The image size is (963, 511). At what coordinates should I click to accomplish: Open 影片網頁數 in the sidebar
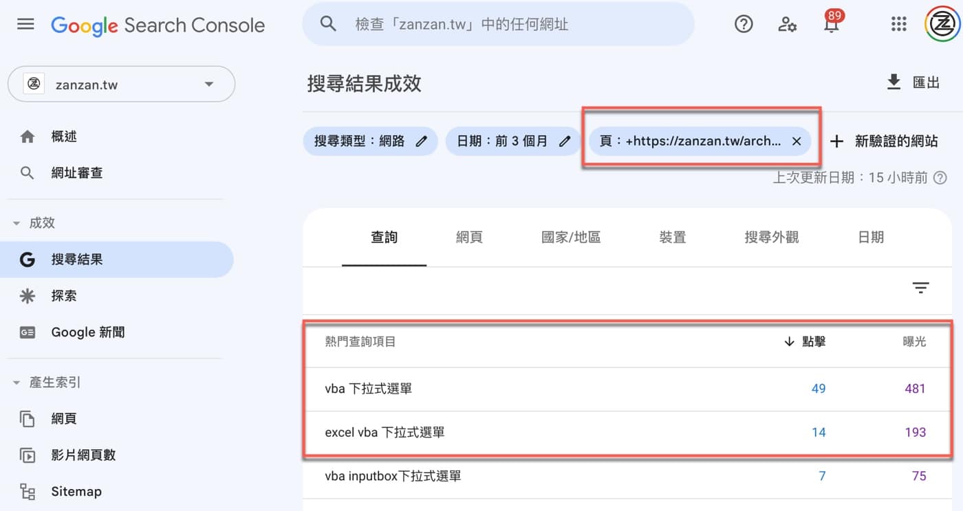click(83, 455)
